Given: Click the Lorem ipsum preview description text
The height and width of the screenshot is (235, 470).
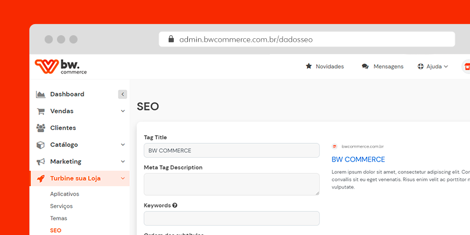Looking at the screenshot, I should click(401, 180).
